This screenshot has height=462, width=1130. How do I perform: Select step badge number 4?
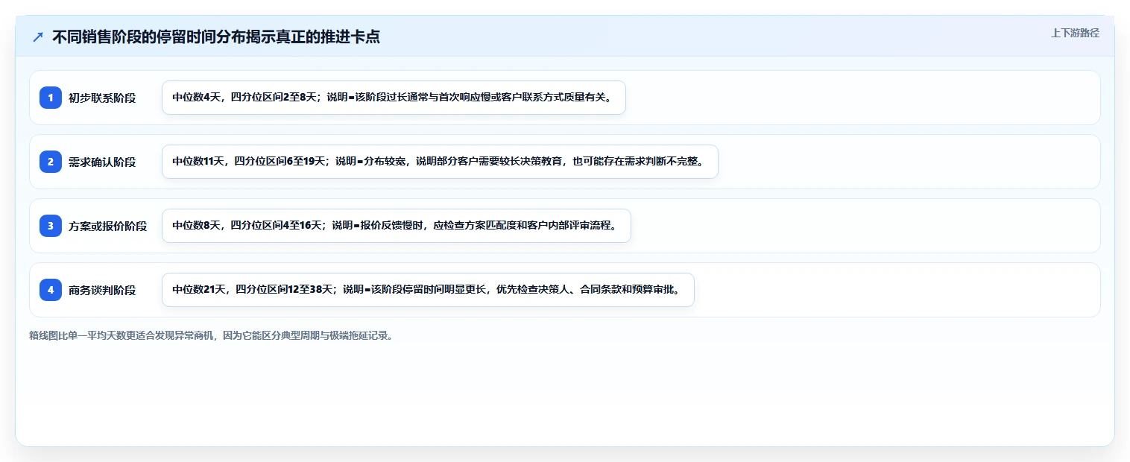coord(51,290)
